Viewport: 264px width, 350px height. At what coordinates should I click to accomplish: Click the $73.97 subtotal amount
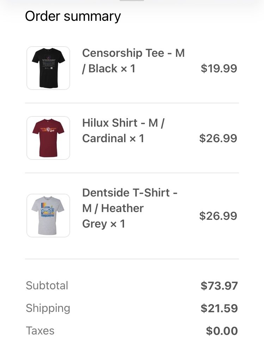[x=219, y=286]
